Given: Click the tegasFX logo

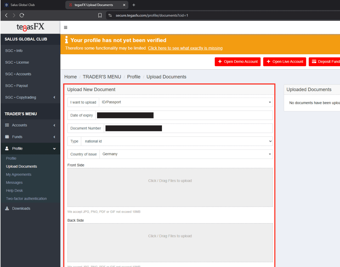Looking at the screenshot, I should (x=30, y=27).
